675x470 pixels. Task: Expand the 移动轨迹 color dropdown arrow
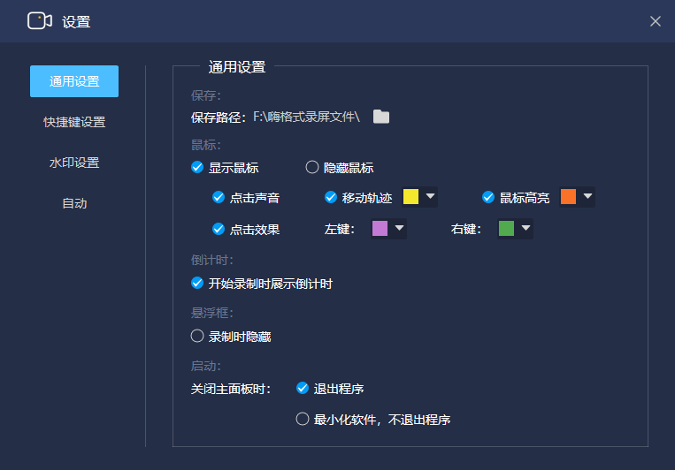[430, 196]
